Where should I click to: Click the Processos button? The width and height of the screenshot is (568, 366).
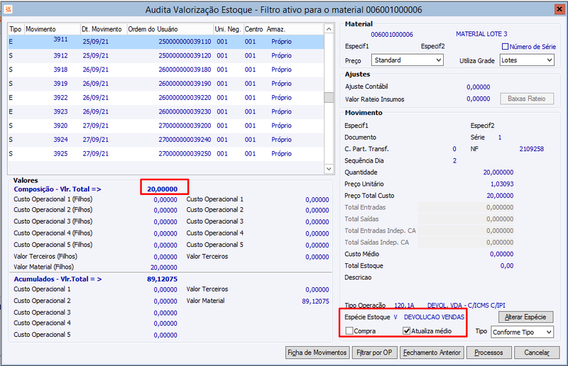[x=488, y=353]
